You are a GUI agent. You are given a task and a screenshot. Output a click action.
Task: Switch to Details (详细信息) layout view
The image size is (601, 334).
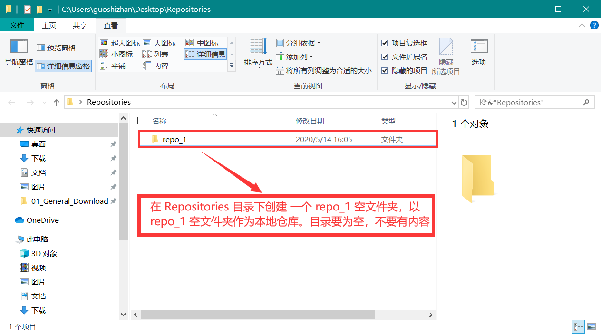coord(205,54)
